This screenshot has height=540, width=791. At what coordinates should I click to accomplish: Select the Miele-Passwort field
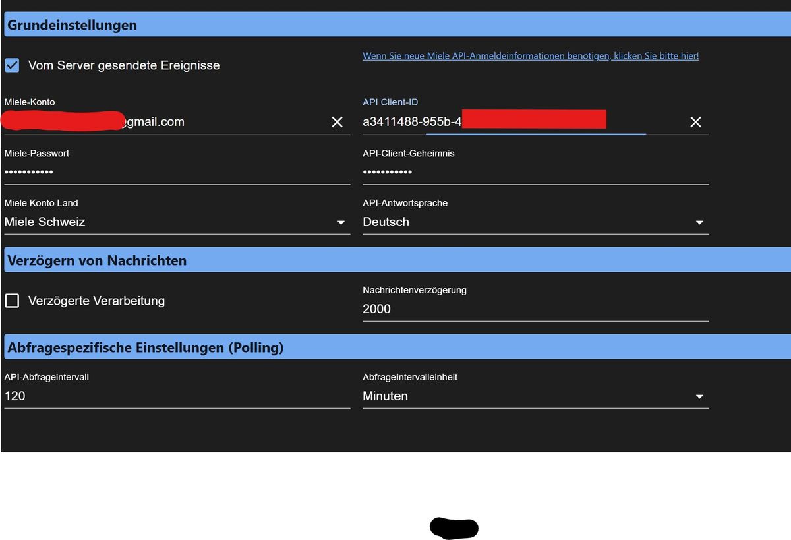click(177, 172)
